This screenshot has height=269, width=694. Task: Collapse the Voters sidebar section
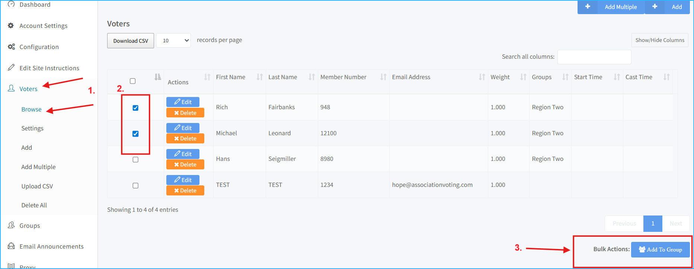28,89
